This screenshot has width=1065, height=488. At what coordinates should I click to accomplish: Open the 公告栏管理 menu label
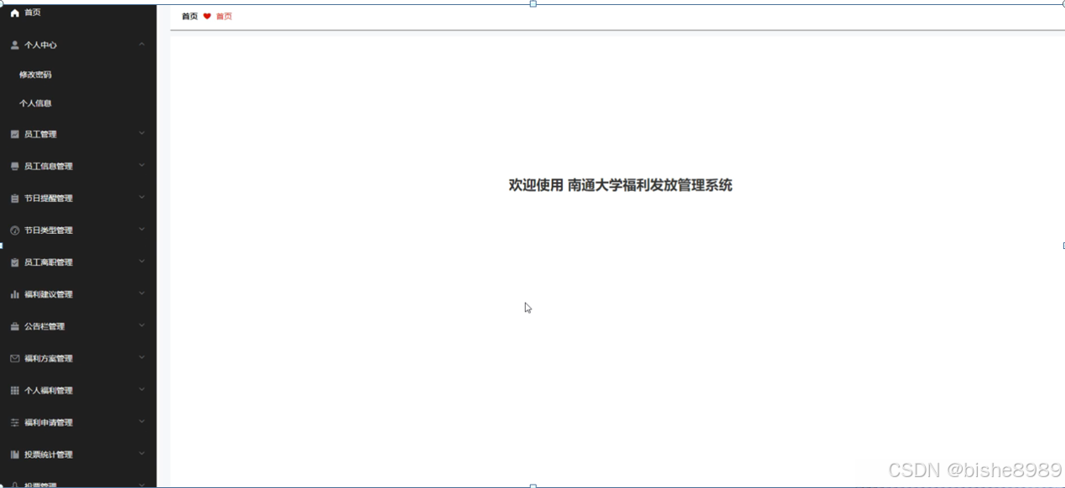tap(44, 327)
